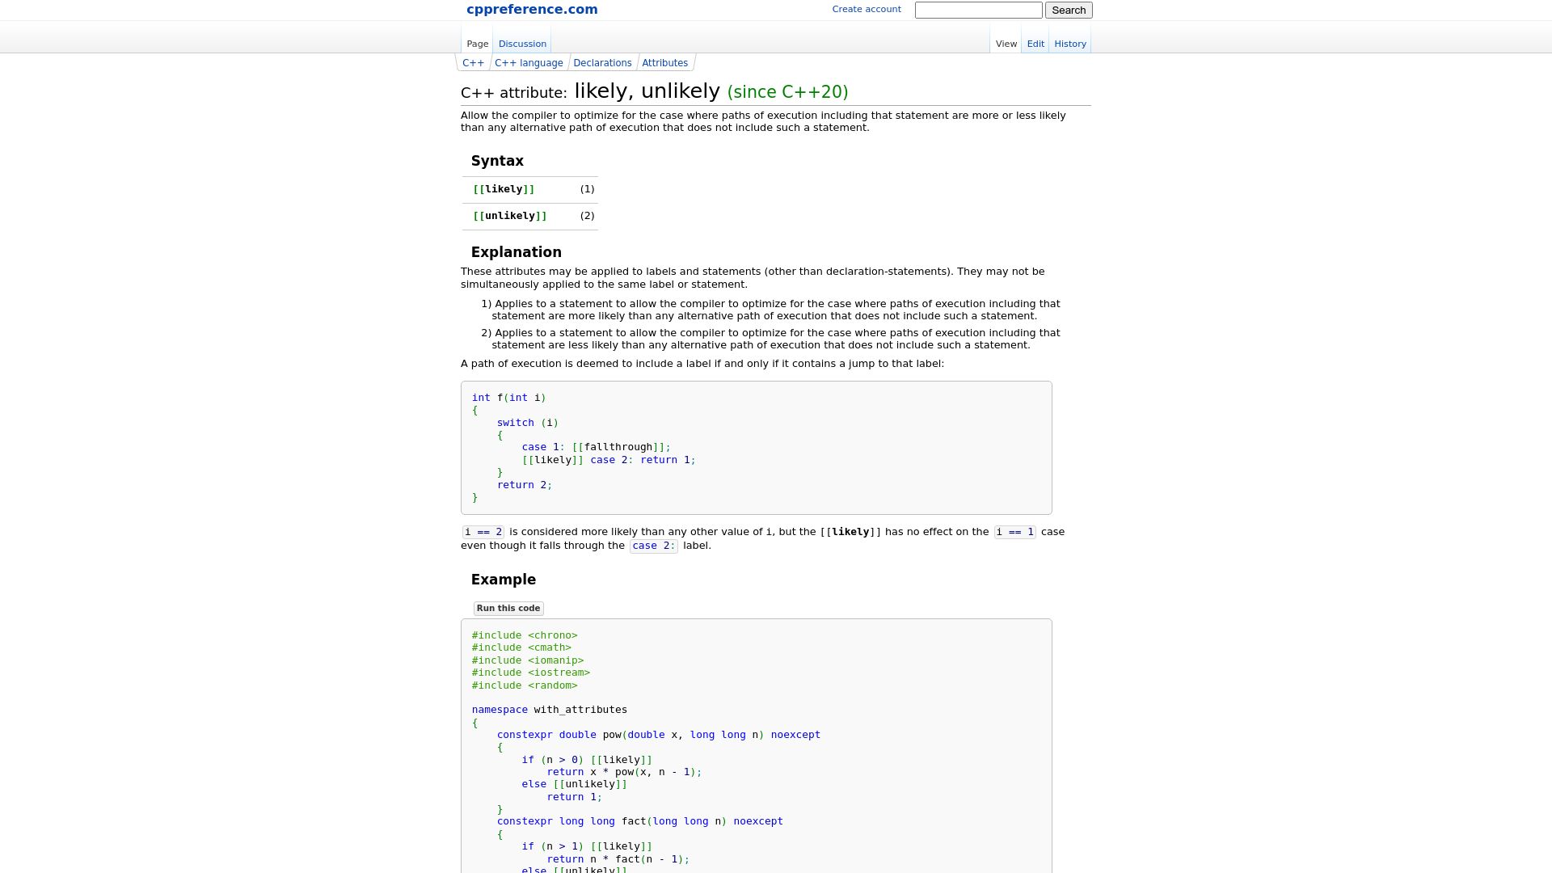Viewport: 1552px width, 873px height.
Task: Open the History tab
Action: (x=1070, y=44)
